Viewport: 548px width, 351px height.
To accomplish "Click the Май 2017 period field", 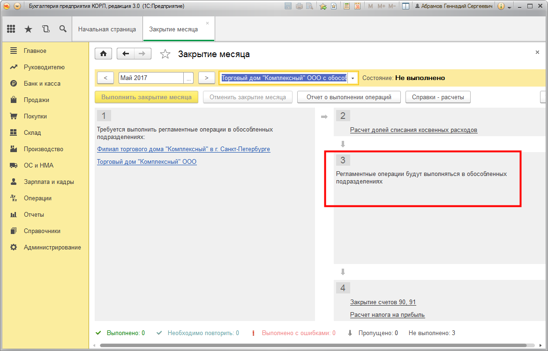I will click(151, 78).
